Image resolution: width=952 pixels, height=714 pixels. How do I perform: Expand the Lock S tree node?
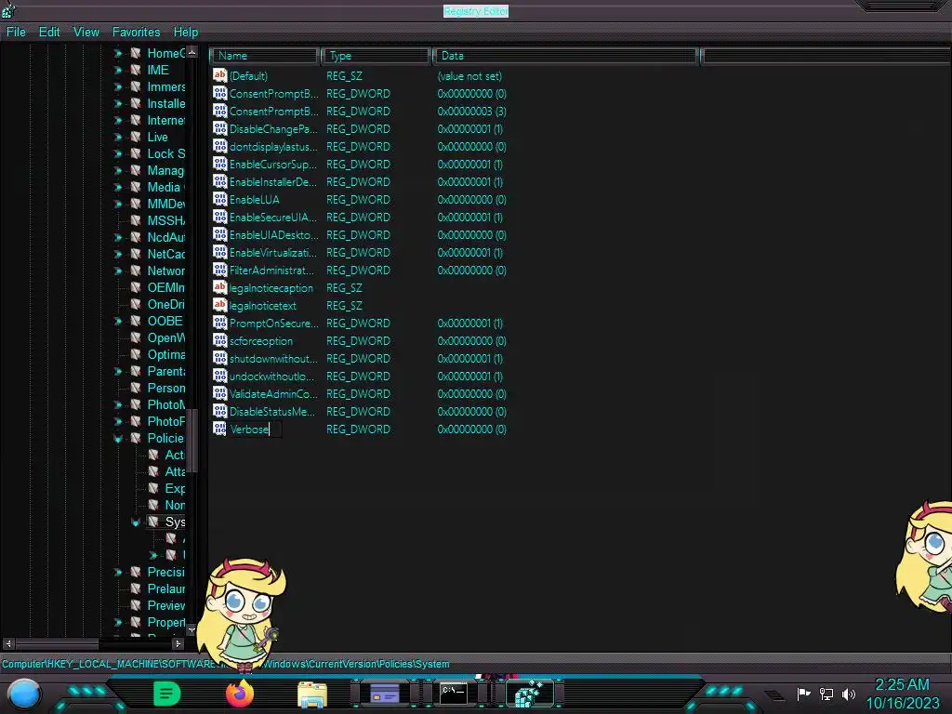point(118,153)
